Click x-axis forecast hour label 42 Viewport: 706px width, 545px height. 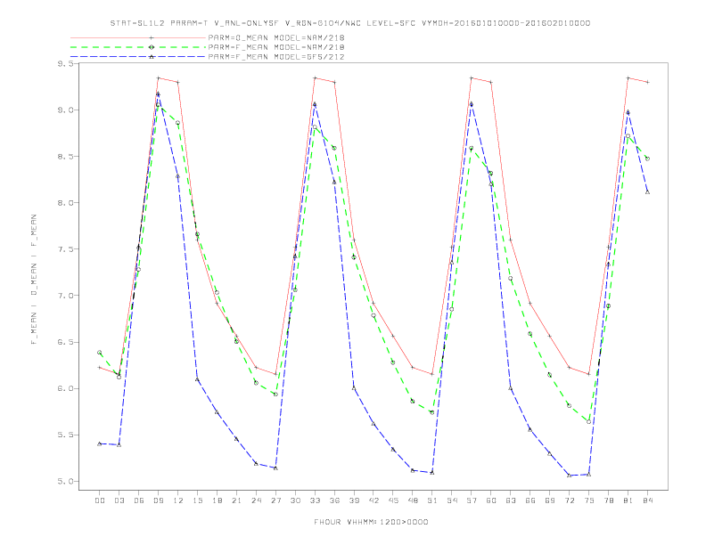pyautogui.click(x=374, y=500)
